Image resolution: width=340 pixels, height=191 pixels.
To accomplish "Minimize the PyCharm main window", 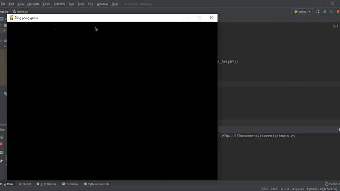I will tap(320, 4).
